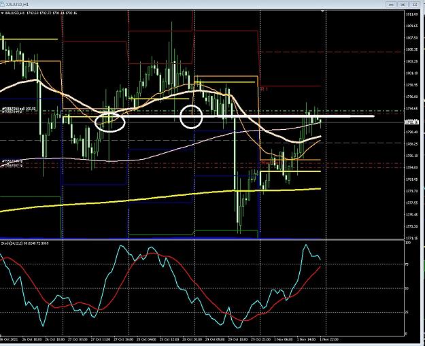Click time axis label 28 Oct 12:00
Image resolution: width=425 pixels, height=346 pixels.
(x=170, y=339)
